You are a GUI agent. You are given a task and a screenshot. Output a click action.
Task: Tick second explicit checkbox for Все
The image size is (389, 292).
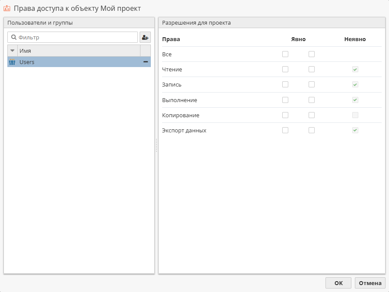(x=312, y=54)
